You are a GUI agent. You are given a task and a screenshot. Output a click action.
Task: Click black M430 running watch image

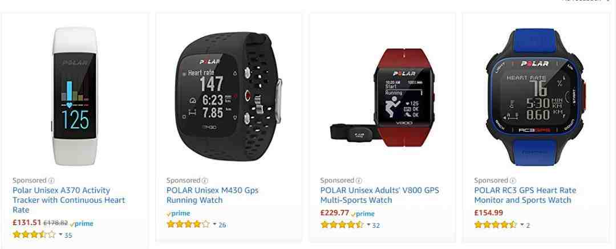point(229,97)
